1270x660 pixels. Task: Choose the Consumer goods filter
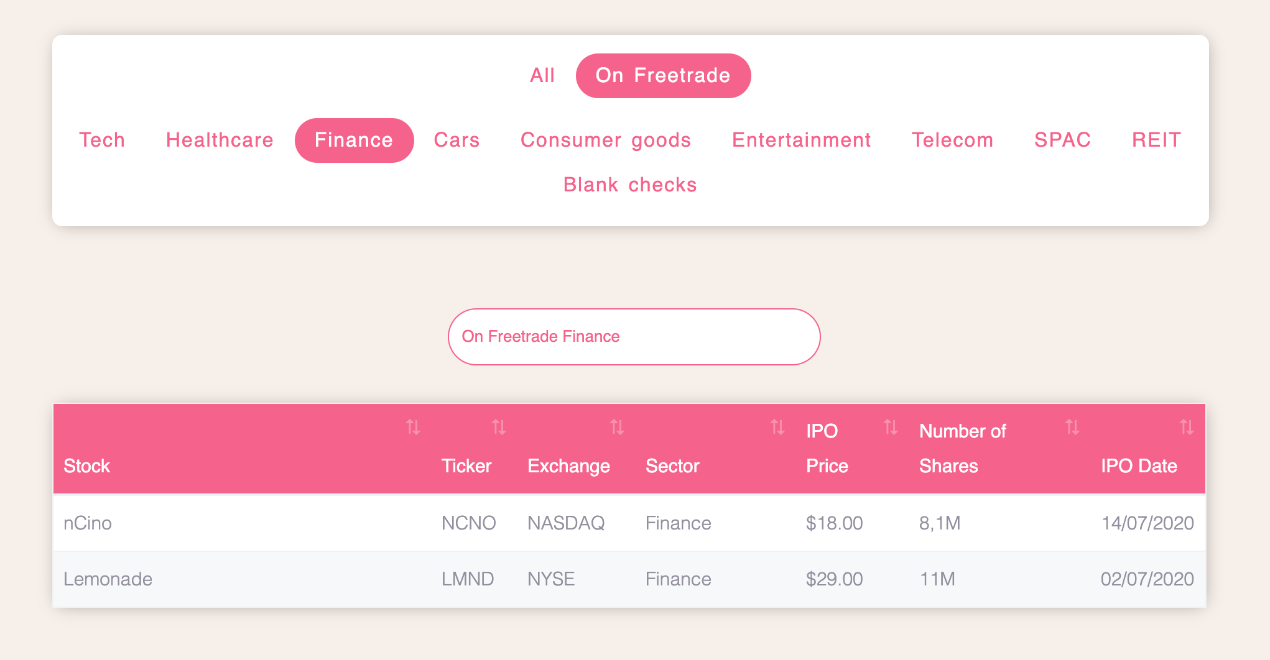pos(606,140)
